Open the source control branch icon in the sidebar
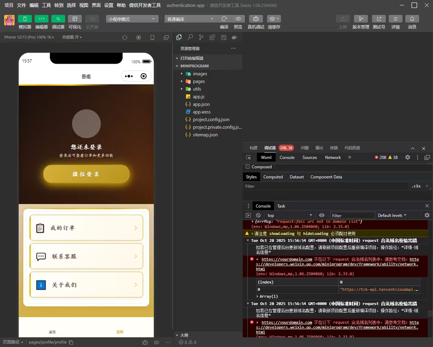The image size is (433, 347). tap(201, 37)
